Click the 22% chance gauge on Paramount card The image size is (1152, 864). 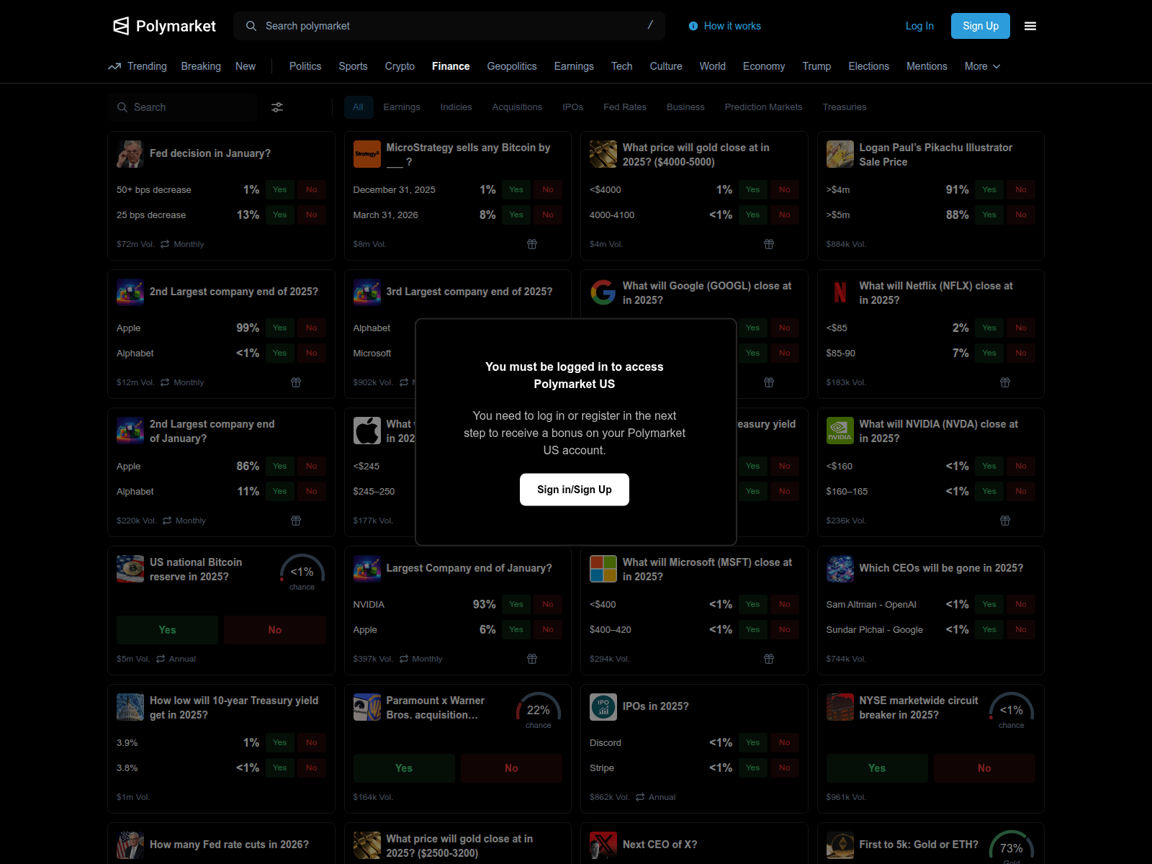click(x=539, y=712)
